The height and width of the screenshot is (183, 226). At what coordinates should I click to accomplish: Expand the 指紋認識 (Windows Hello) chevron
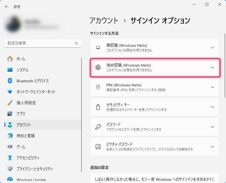coord(212,67)
